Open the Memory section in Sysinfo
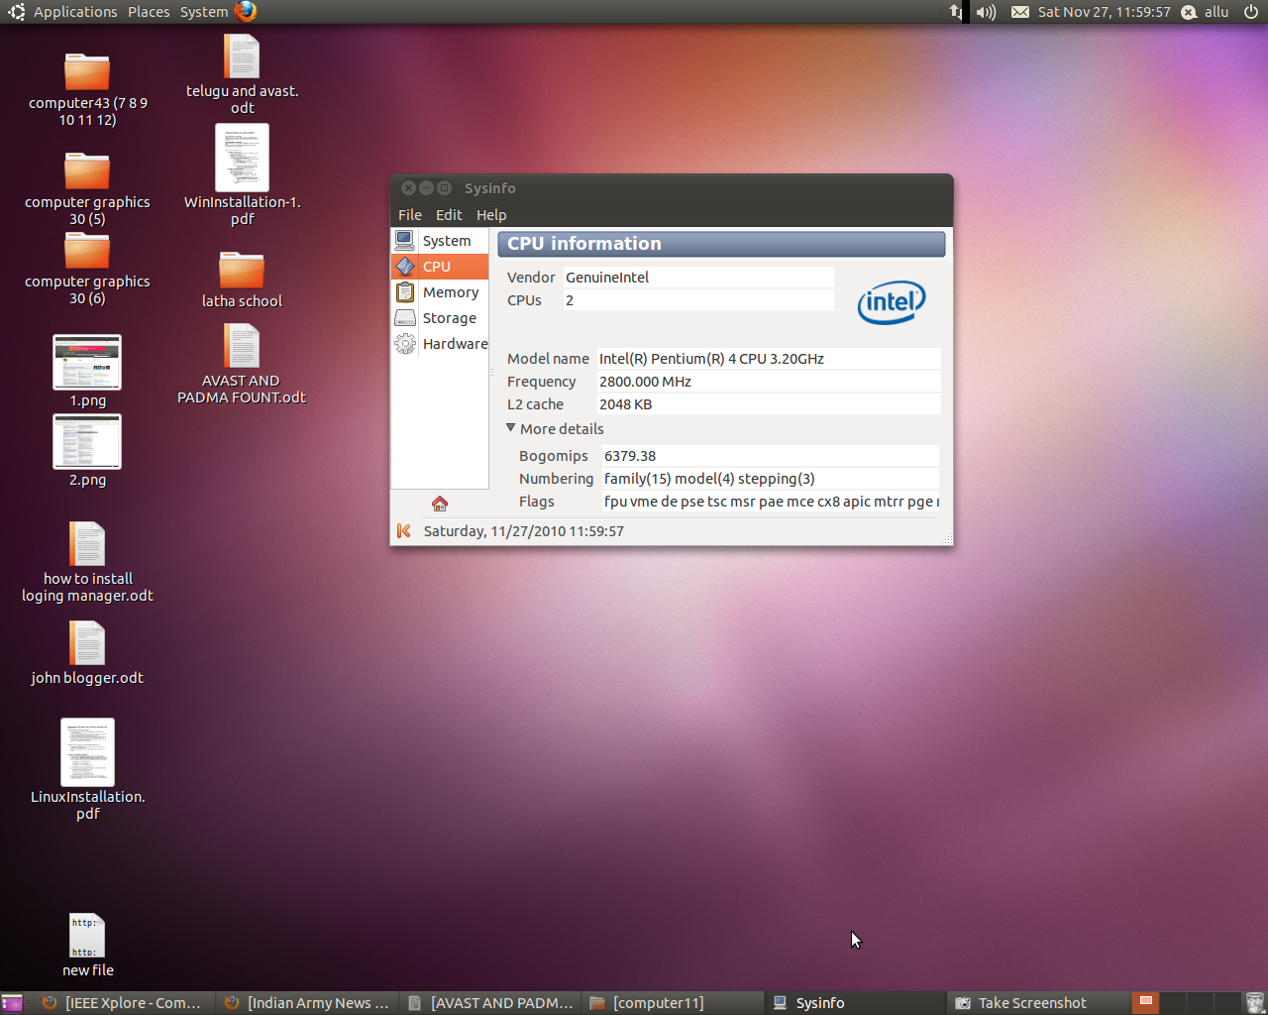This screenshot has width=1268, height=1015. (x=451, y=291)
